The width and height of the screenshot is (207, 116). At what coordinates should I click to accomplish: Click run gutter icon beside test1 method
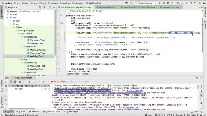62,23
